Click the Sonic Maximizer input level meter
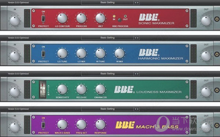The image size is (220, 137). [x=27, y=18]
